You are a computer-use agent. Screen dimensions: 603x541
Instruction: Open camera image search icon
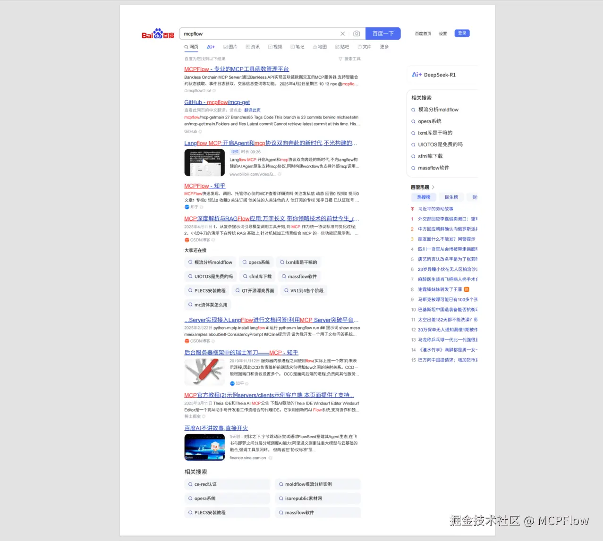[357, 34]
